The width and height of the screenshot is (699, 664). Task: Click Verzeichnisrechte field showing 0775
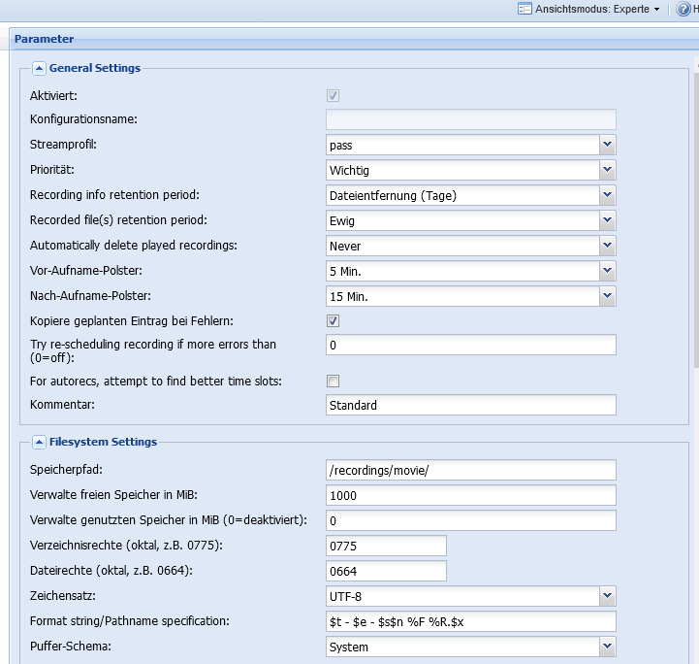click(x=386, y=546)
